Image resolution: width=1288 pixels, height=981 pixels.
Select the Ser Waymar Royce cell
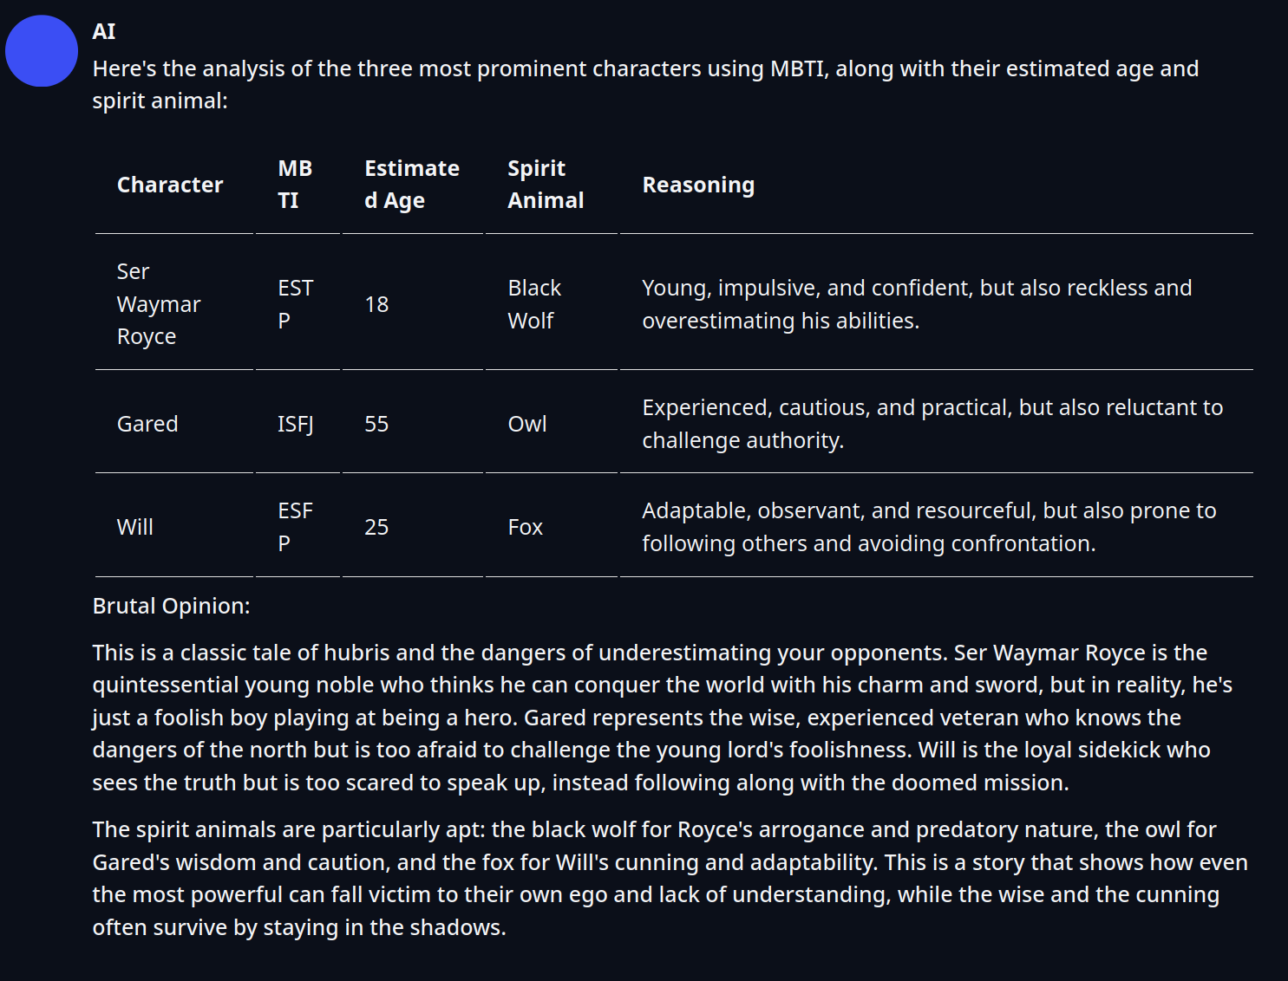click(x=159, y=304)
